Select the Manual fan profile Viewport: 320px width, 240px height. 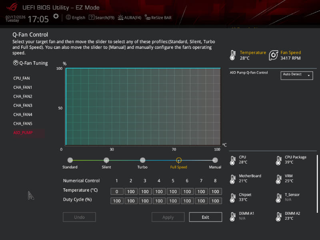coord(215,160)
